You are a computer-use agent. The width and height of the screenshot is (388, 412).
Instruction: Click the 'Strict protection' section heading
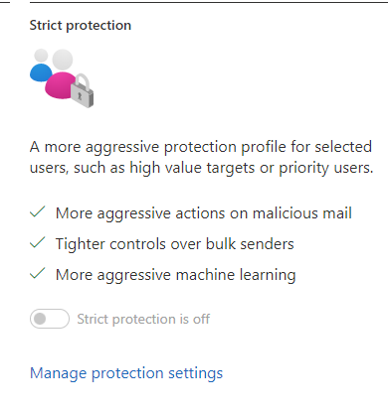pos(81,26)
